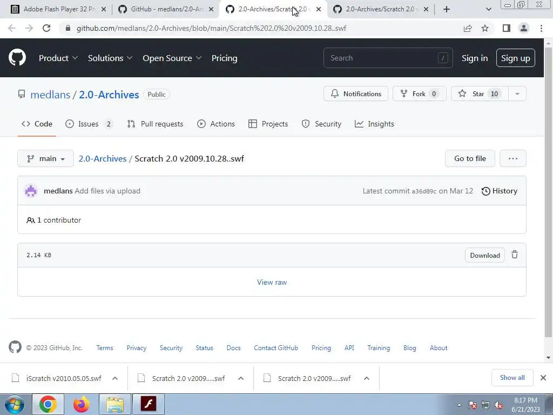Viewport: 553px width, 415px height.
Task: Click commit hash a36d09c
Action: [424, 191]
